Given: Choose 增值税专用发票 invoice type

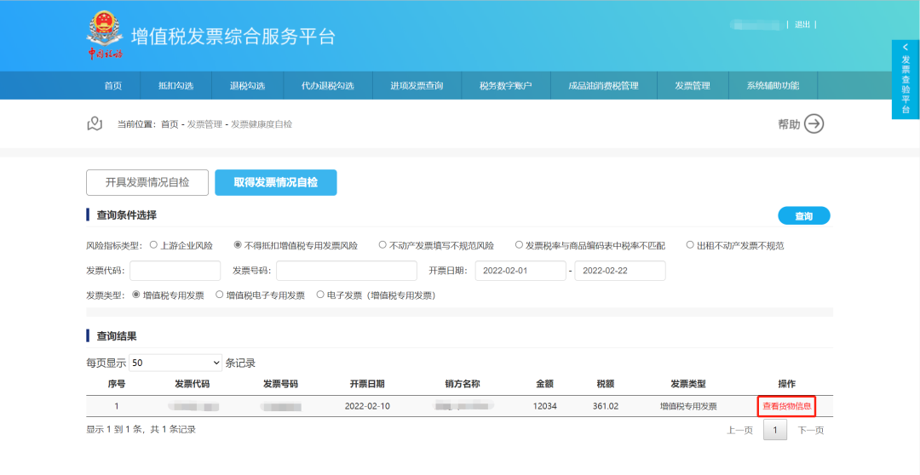Looking at the screenshot, I should coord(136,295).
